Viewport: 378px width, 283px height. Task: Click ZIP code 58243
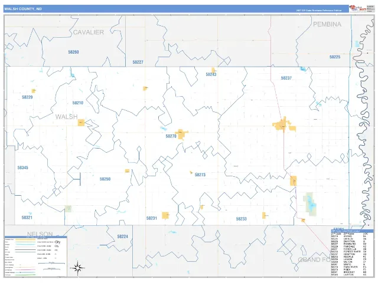click(x=211, y=74)
